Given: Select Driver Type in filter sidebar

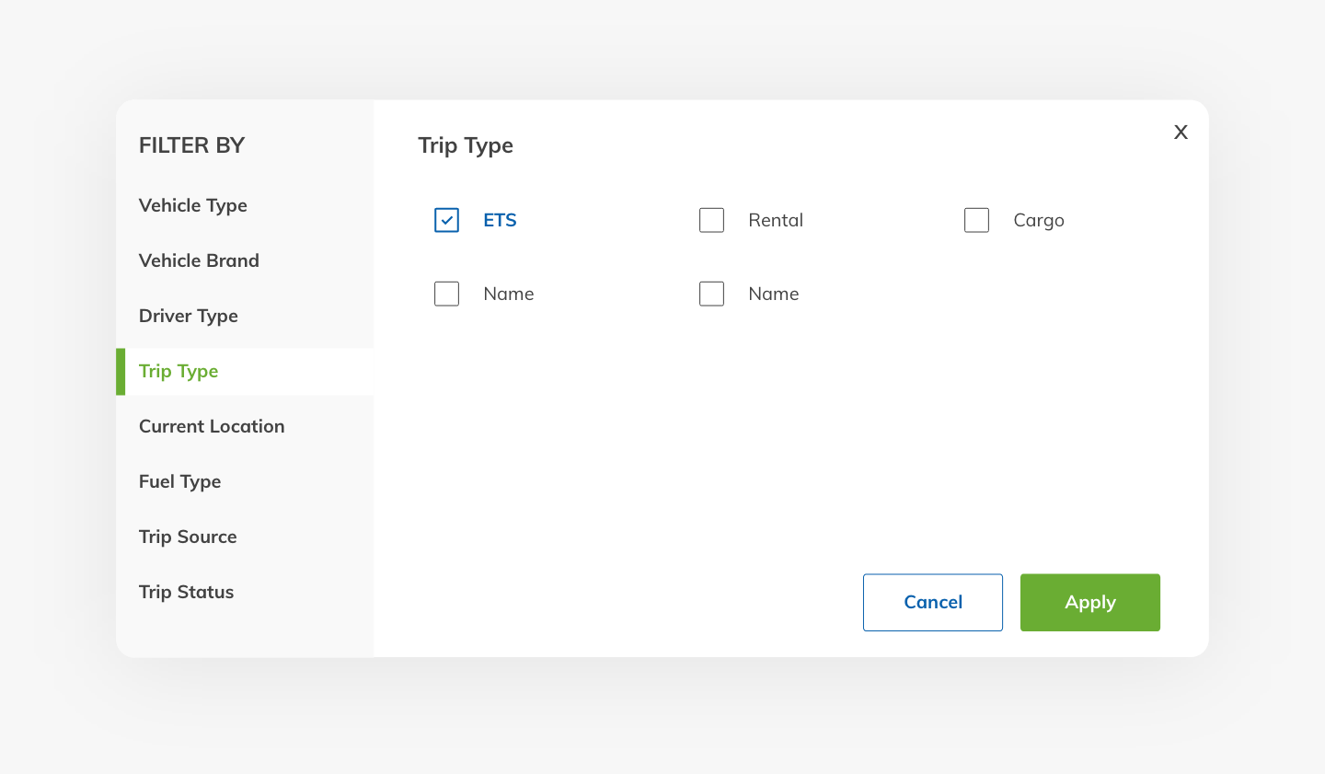Looking at the screenshot, I should pyautogui.click(x=189, y=316).
